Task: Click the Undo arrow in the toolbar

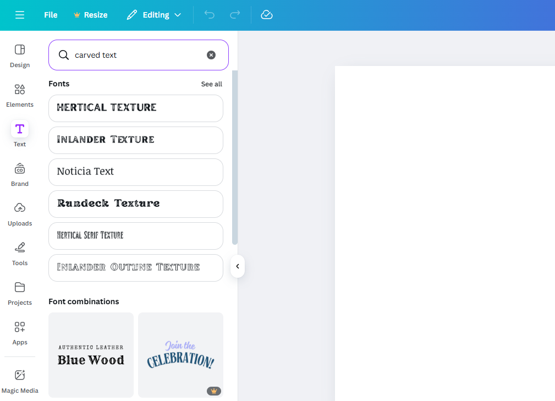Action: (209, 15)
